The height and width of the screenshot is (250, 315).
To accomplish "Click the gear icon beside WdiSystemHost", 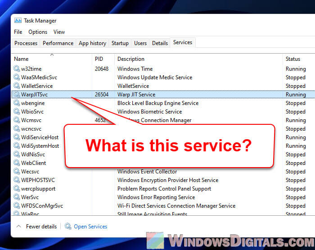I will 17,145.
